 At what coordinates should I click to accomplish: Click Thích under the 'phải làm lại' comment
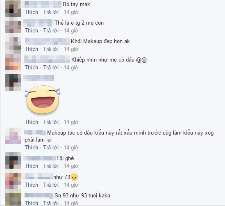[32, 148]
